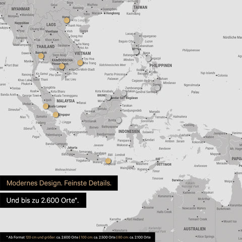The width and height of the screenshot is (242, 242).
Task: Click the gold pin on Hanoi
Action: point(67,21)
